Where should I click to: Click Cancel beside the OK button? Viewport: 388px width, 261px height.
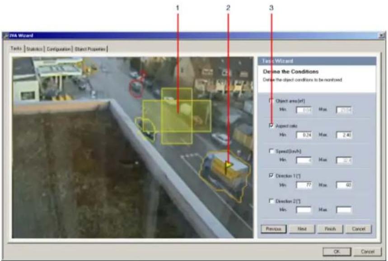click(368, 252)
